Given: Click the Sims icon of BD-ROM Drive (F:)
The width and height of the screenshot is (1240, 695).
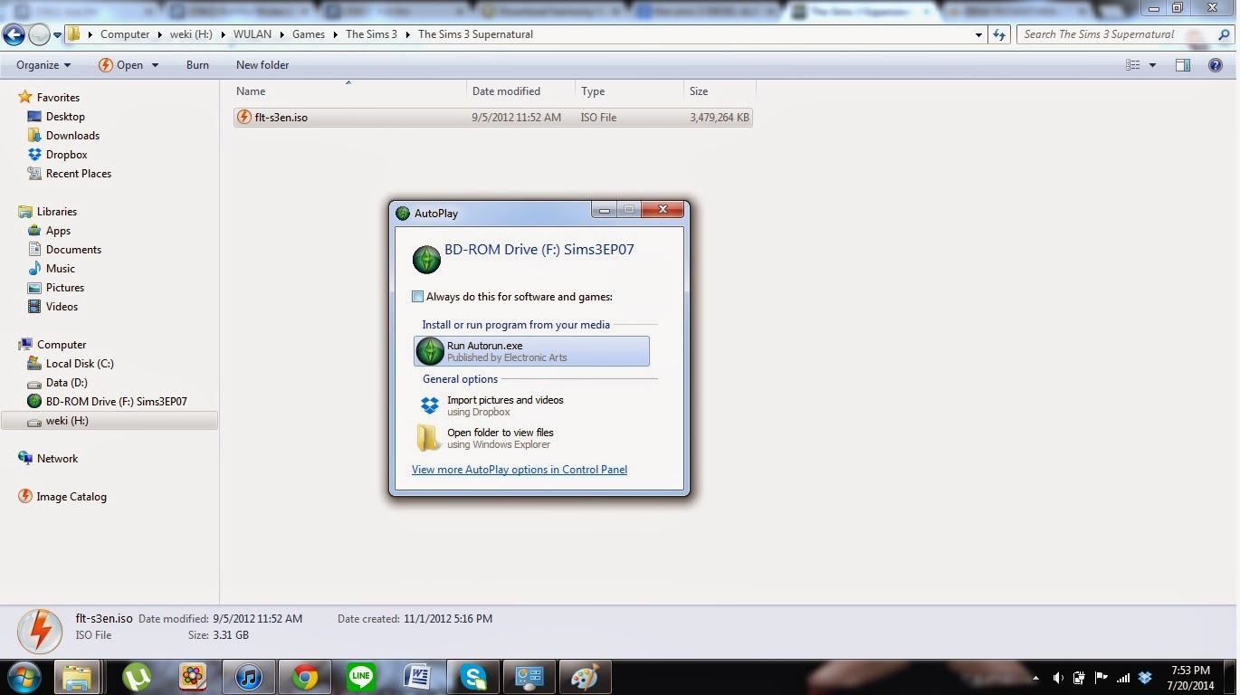Looking at the screenshot, I should coord(34,402).
